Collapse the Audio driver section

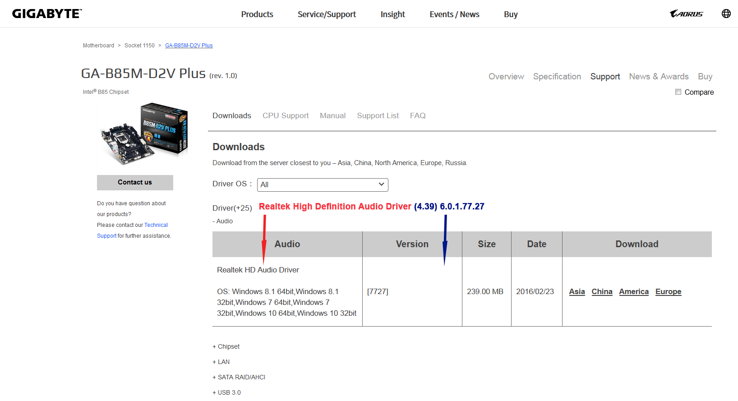click(223, 221)
